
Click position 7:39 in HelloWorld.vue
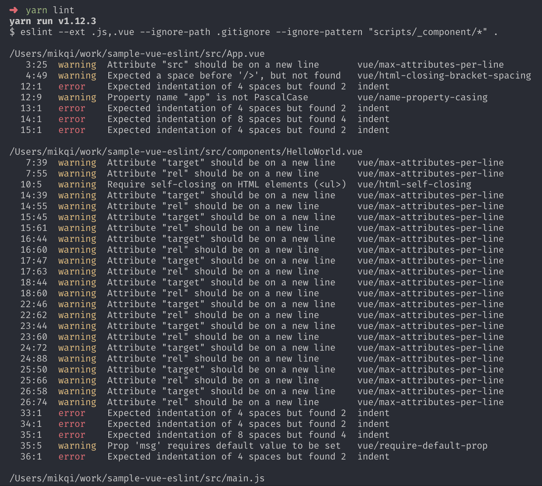click(x=36, y=163)
